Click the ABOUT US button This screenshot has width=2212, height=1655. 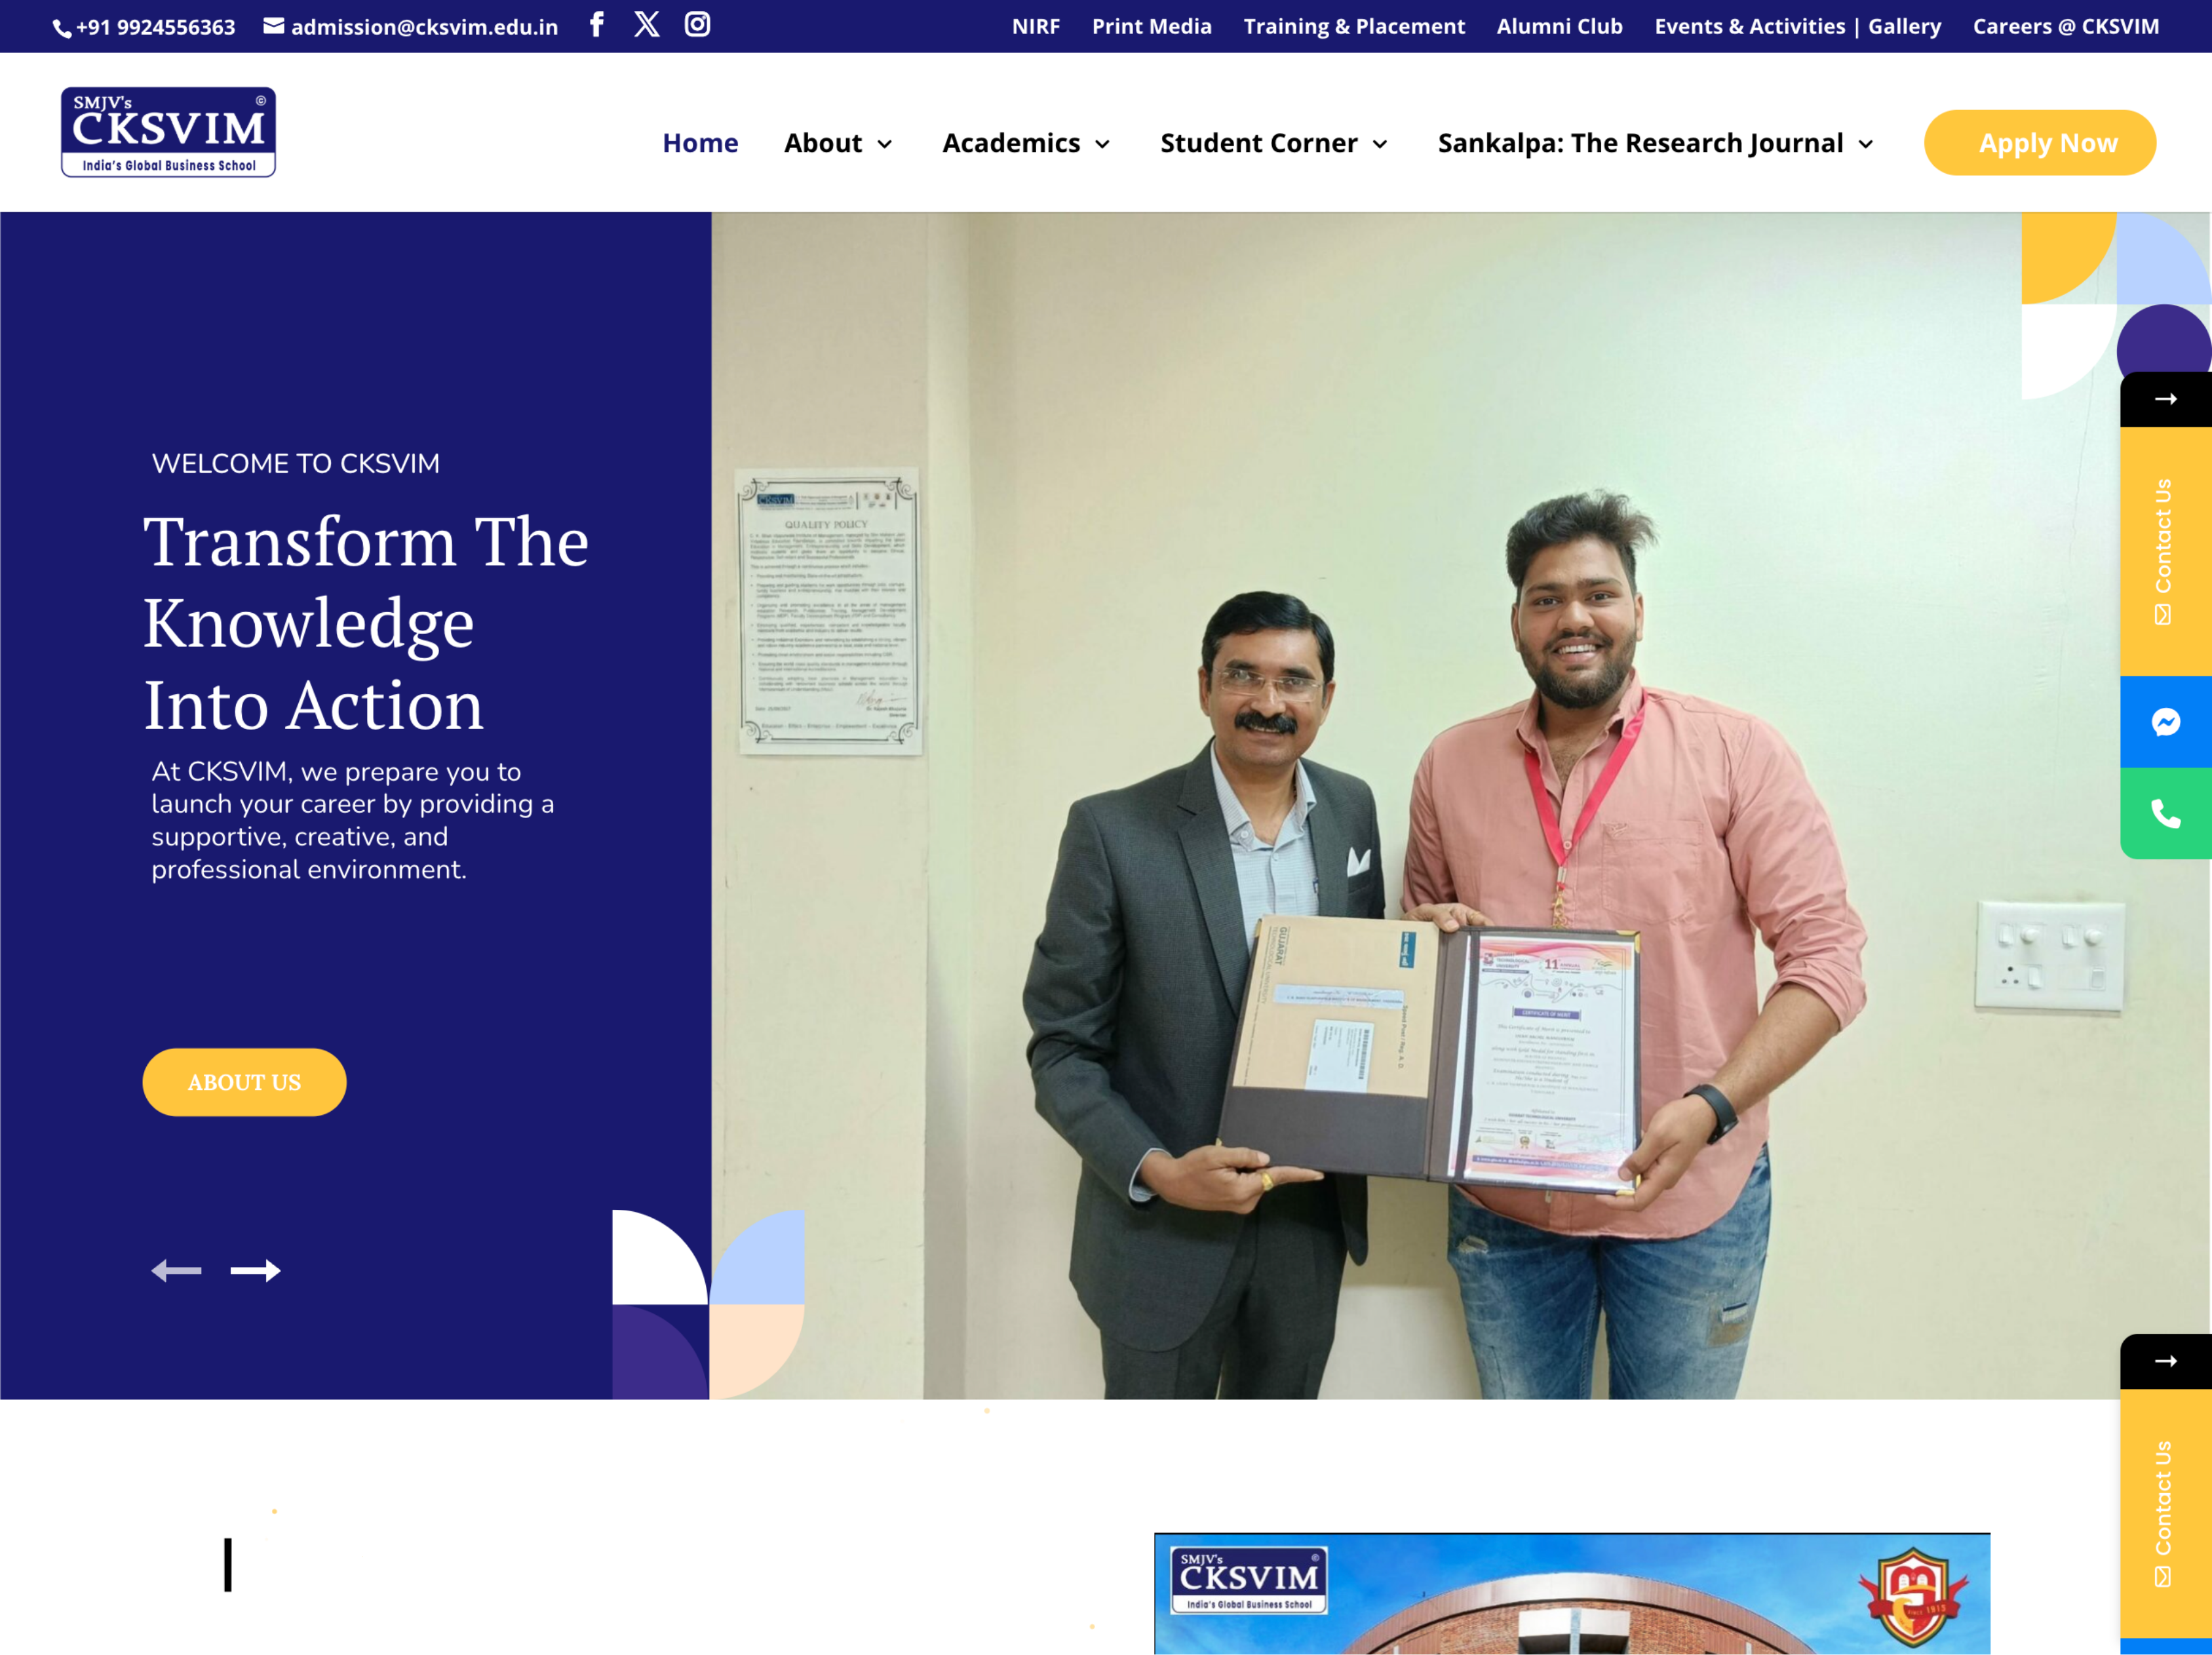(x=245, y=1082)
